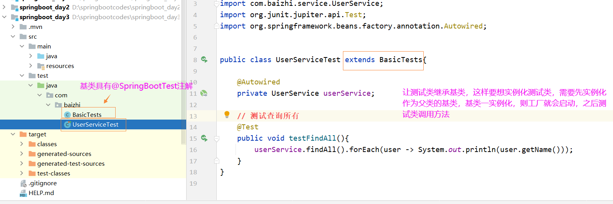The image size is (613, 204).
Task: Collapse the test folder
Action: tap(22, 75)
